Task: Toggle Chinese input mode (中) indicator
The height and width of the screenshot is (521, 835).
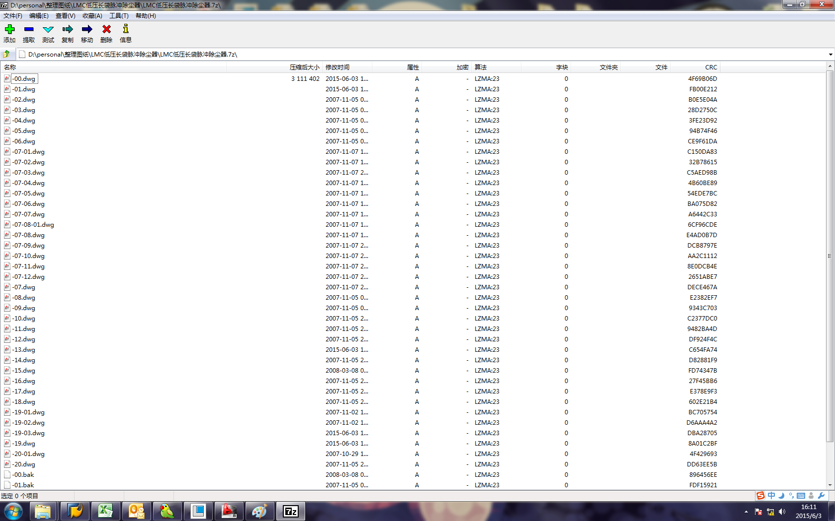Action: click(x=771, y=496)
